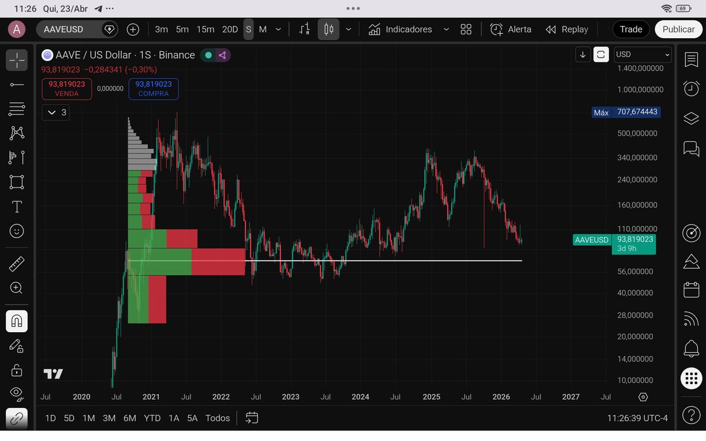Click the bars with R icon in top toolbar
Image resolution: width=706 pixels, height=441 pixels.
point(305,29)
